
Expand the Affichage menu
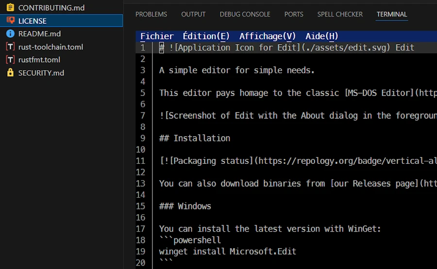click(267, 36)
